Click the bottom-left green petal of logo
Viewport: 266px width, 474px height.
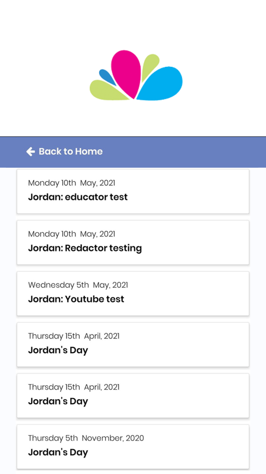107,91
